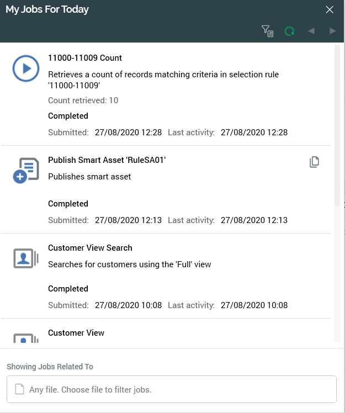
Task: Open the '11000-11009 Count' job title
Action: 85,58
